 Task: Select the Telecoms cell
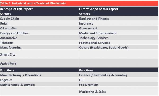39,43
